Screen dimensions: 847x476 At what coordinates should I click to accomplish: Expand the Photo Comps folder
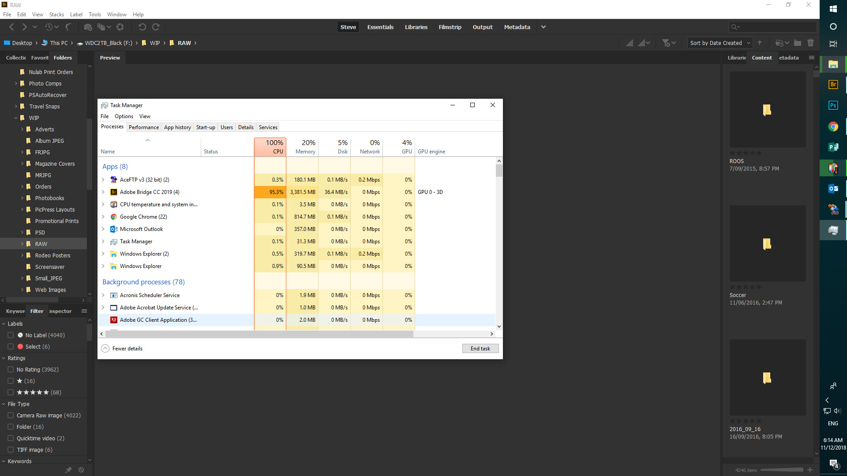point(16,83)
